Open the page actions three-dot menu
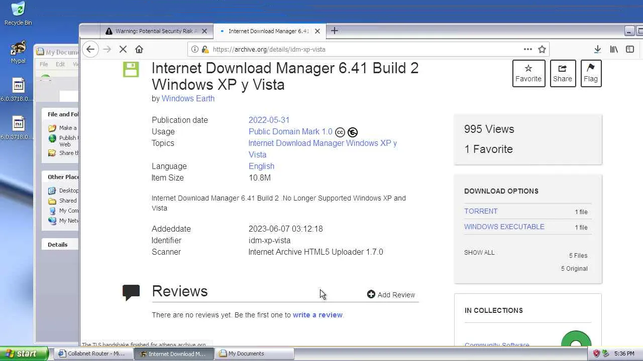The height and width of the screenshot is (361, 643). point(527,49)
